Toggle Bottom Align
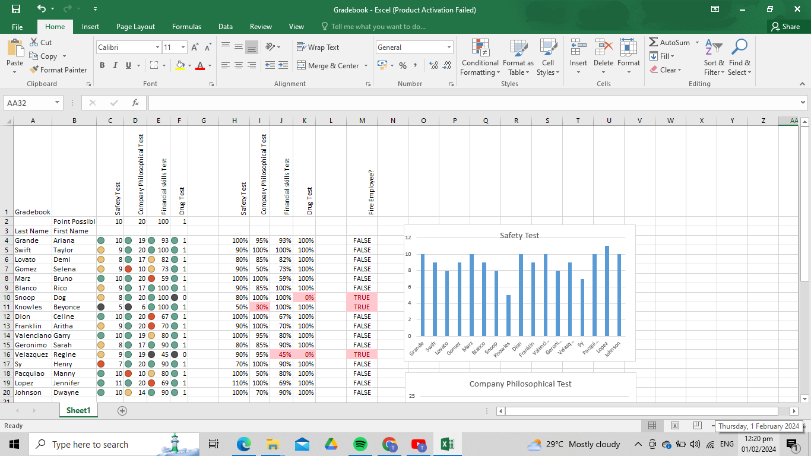Image resolution: width=811 pixels, height=456 pixels. tap(252, 47)
